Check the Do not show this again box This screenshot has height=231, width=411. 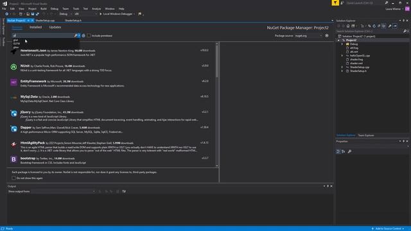(13, 178)
